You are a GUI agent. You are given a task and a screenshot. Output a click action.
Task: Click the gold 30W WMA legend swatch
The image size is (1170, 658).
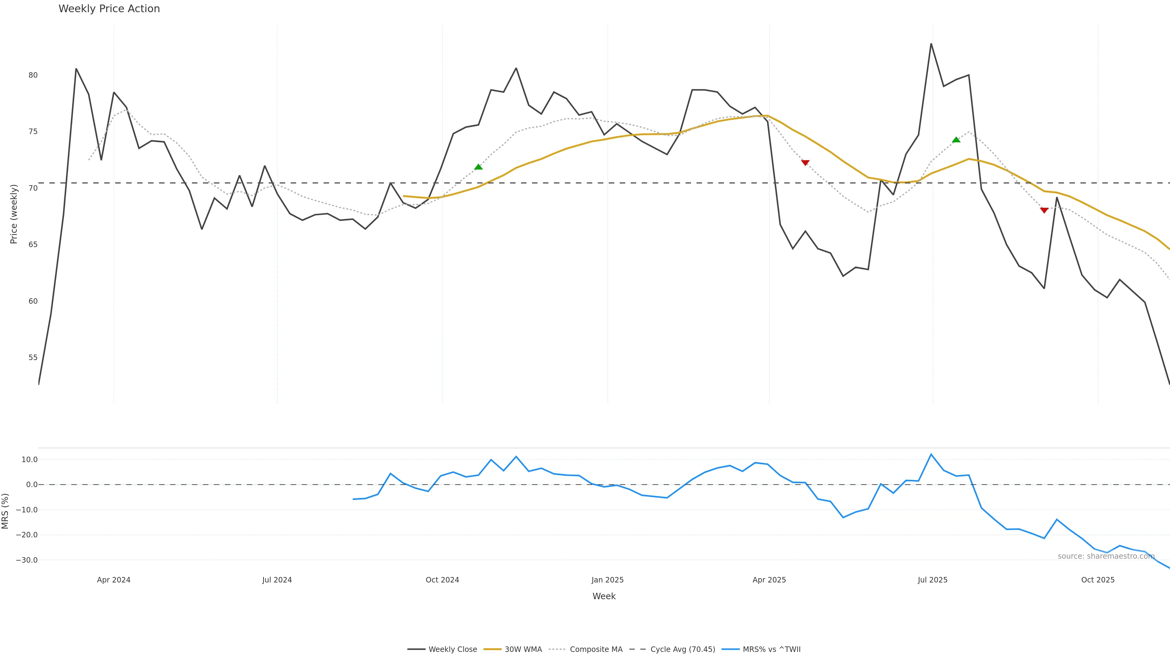coord(492,649)
